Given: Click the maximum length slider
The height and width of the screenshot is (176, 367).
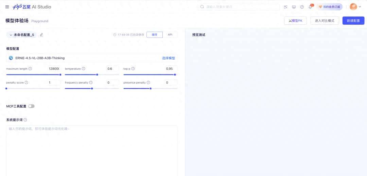Looking at the screenshot, I should (33, 74).
